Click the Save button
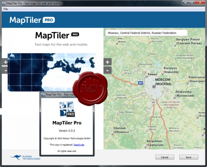This screenshot has height=167, width=207. [x=189, y=157]
